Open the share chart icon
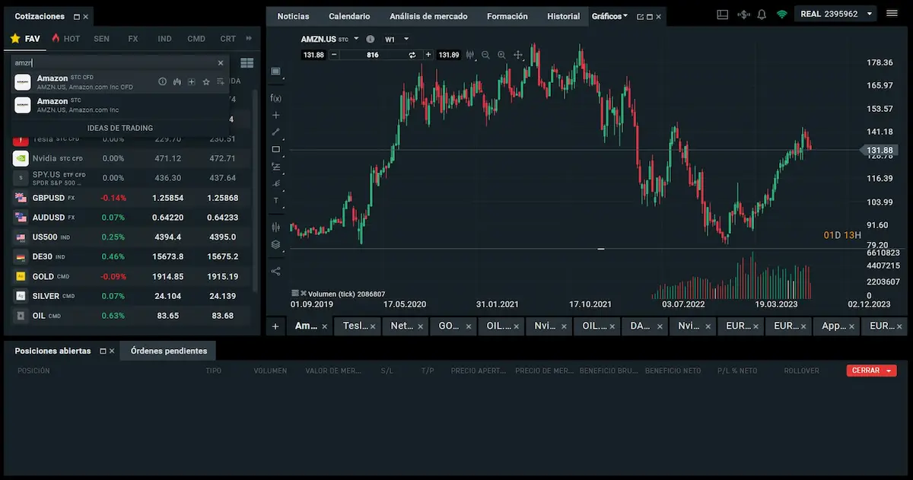The height and width of the screenshot is (480, 913). pos(275,271)
